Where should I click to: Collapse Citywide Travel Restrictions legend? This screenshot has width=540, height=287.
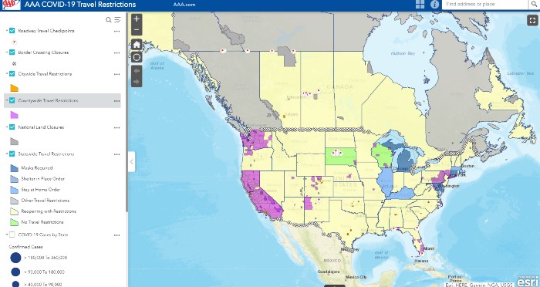point(6,74)
